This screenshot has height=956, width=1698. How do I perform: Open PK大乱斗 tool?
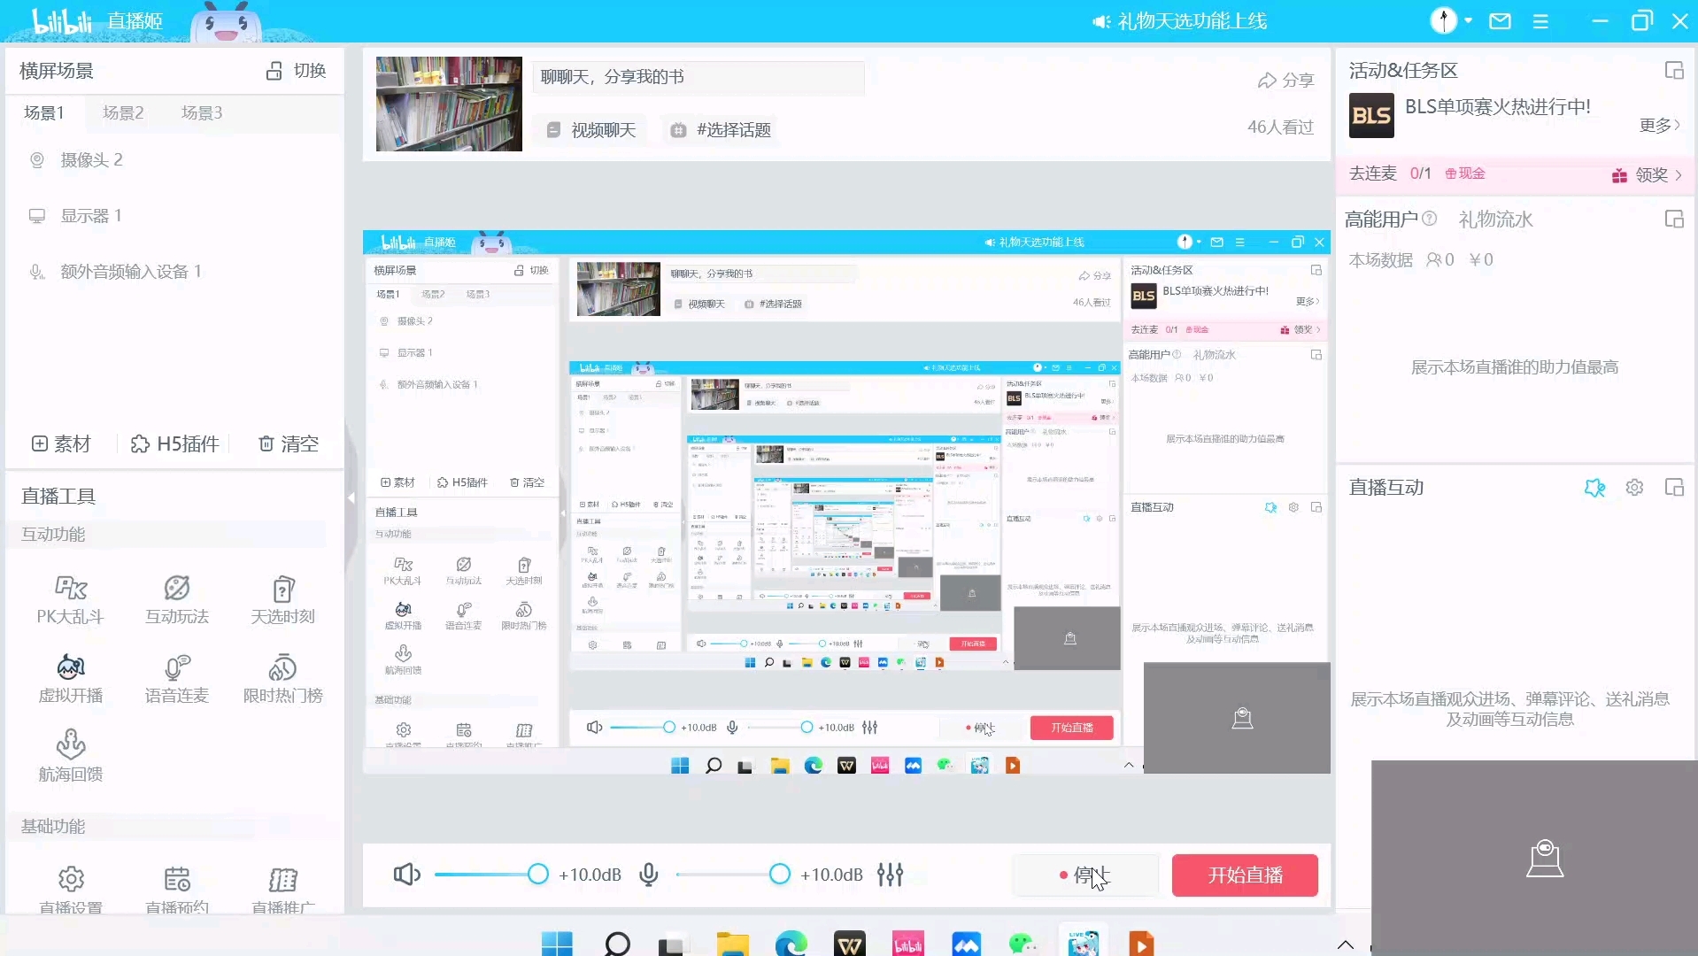click(x=71, y=599)
